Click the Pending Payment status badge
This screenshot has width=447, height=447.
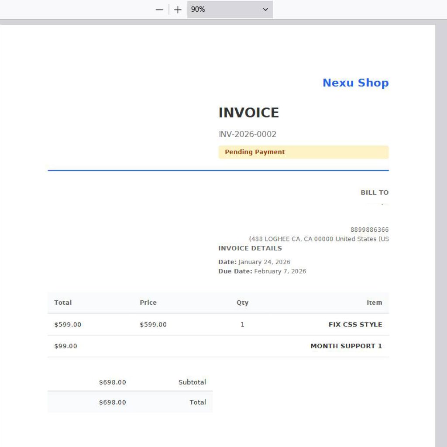pos(304,152)
